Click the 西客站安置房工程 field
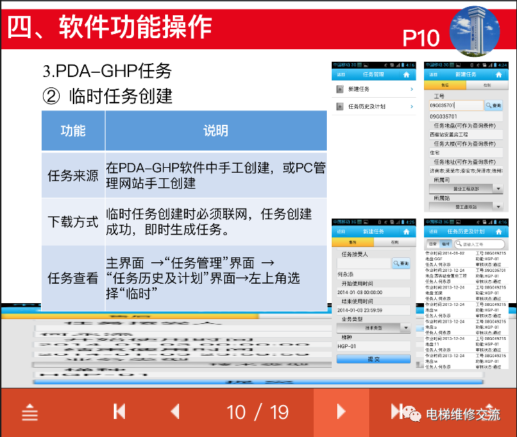Viewport: 517px width, 437px height. tap(466, 135)
